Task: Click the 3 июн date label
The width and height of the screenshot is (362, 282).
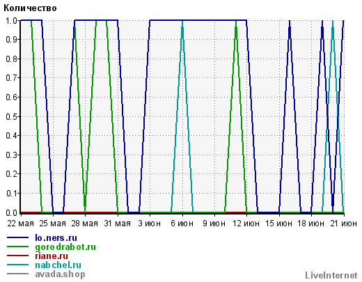Action: pyautogui.click(x=150, y=224)
